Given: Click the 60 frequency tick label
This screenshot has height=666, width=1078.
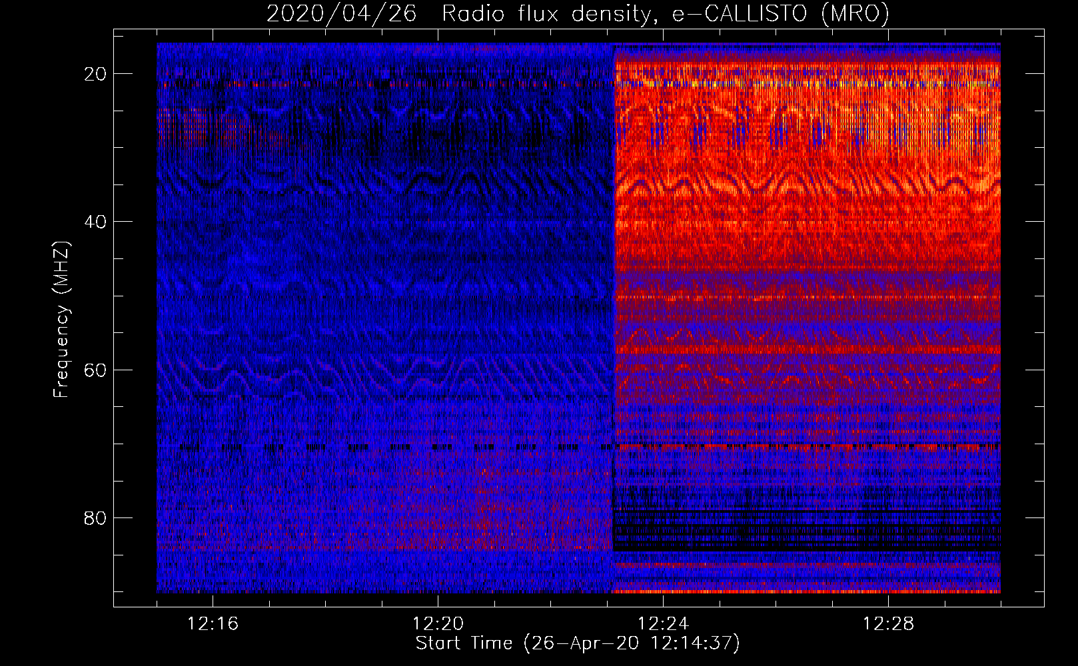Looking at the screenshot, I should (x=96, y=370).
